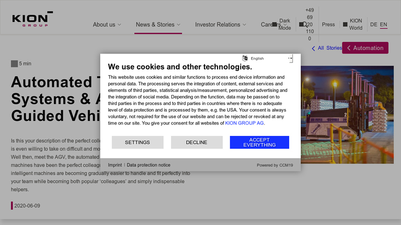Toggle Dark Mode in the header
The width and height of the screenshot is (401, 225).
pos(282,24)
